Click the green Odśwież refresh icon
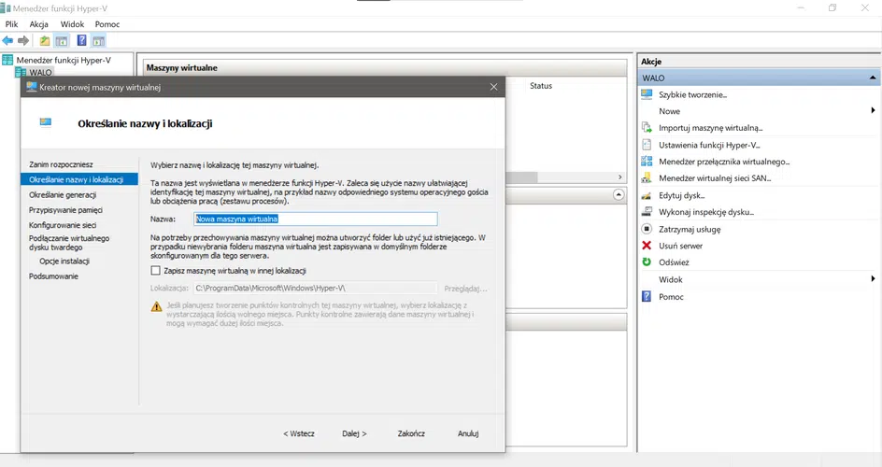 point(647,262)
